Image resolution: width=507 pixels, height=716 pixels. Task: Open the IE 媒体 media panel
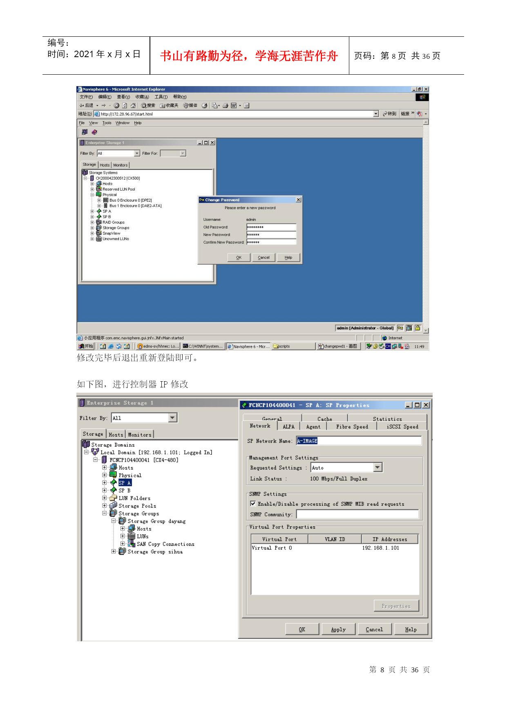(x=190, y=105)
